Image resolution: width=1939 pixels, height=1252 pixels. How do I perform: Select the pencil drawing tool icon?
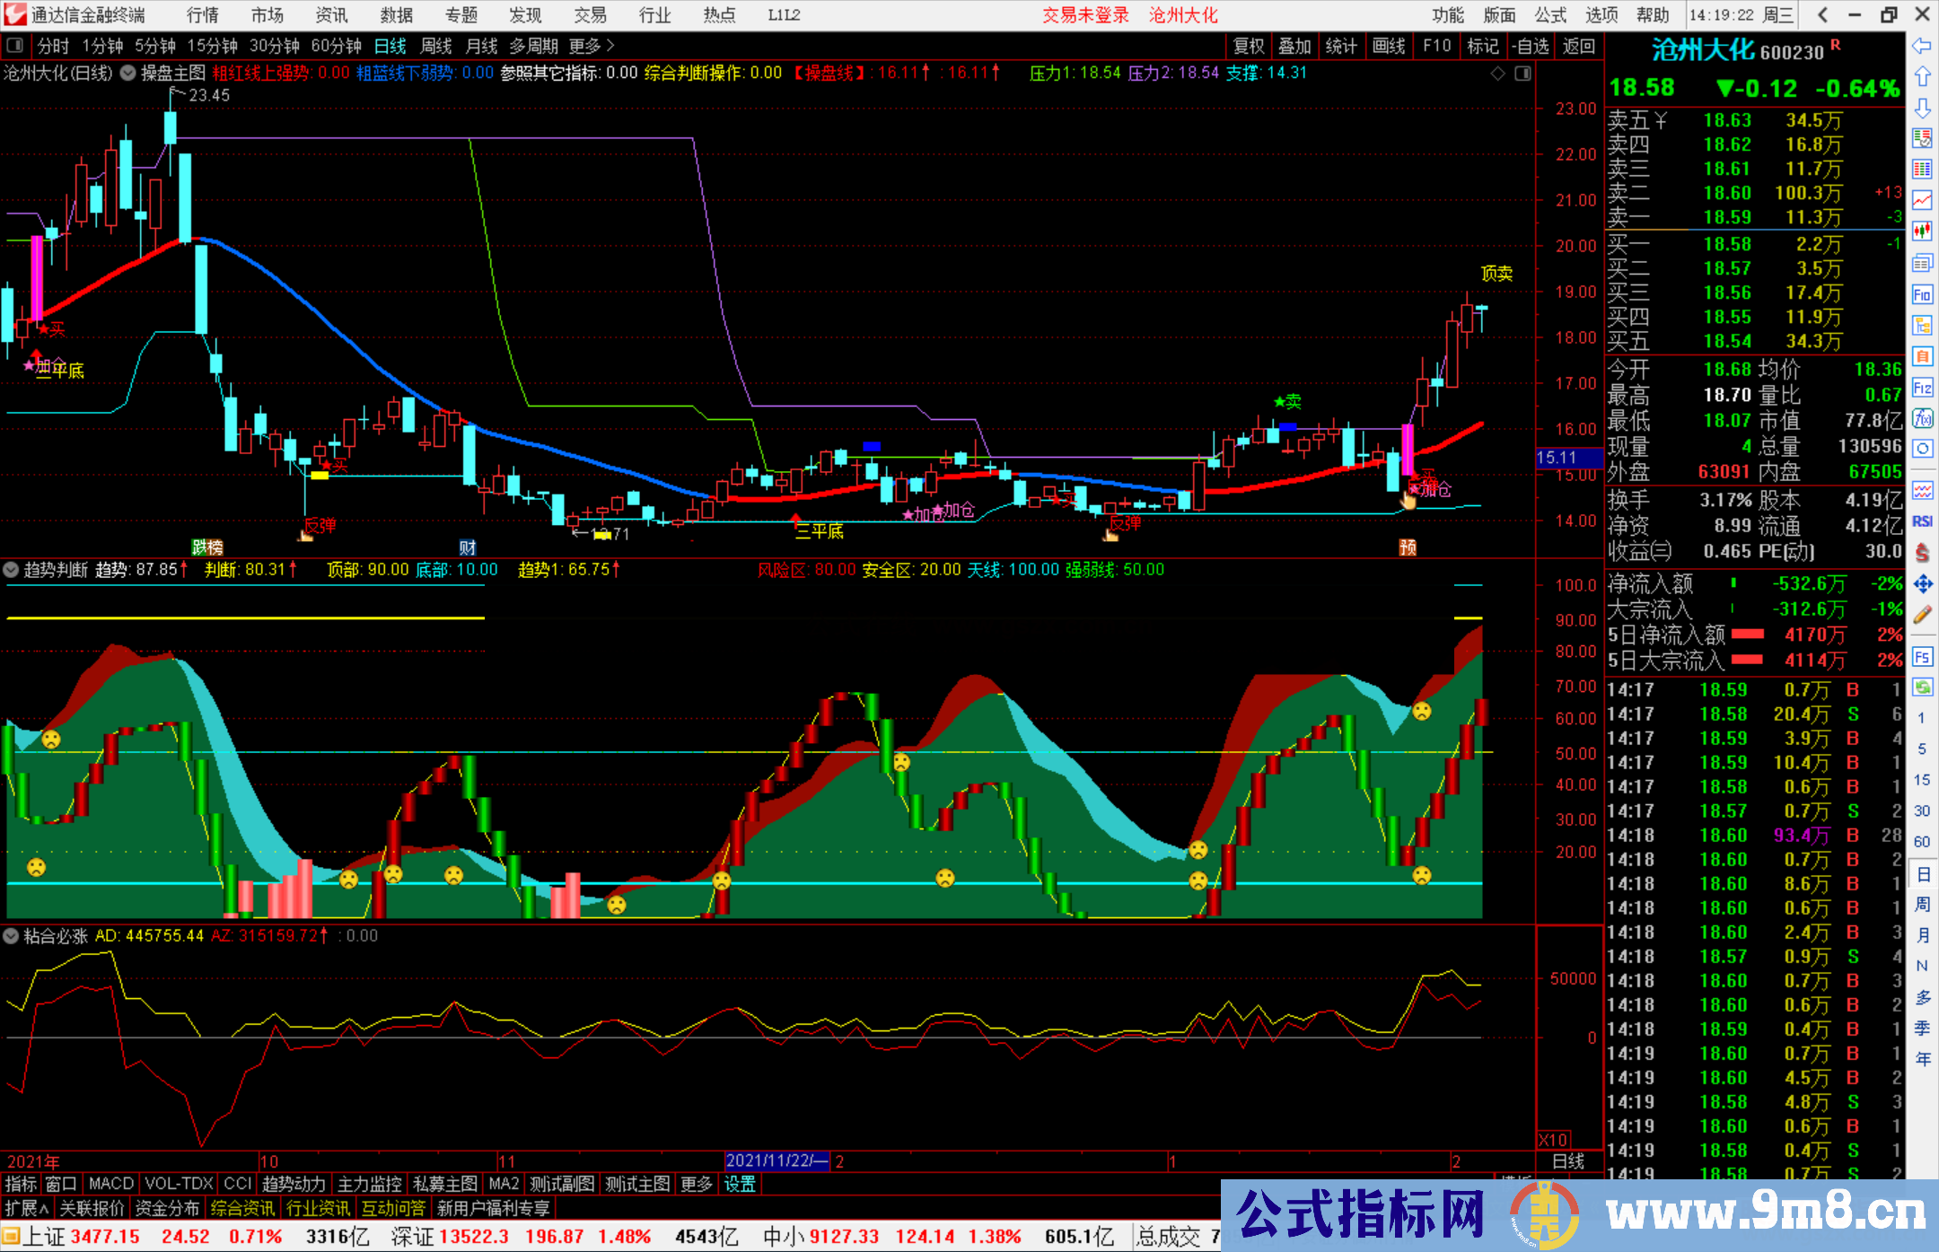click(1922, 615)
